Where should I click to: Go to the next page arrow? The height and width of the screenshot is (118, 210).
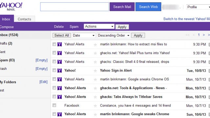pos(204,35)
